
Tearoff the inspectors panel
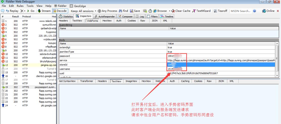coord(220,11)
